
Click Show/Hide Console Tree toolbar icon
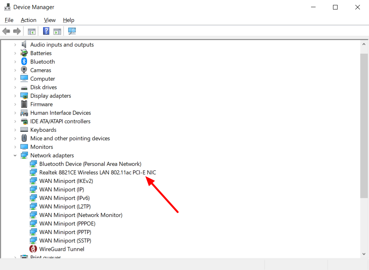32,31
